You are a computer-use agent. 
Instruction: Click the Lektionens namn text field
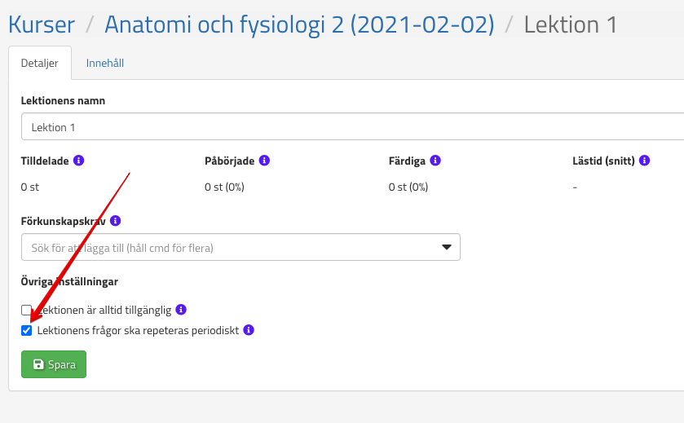click(351, 127)
